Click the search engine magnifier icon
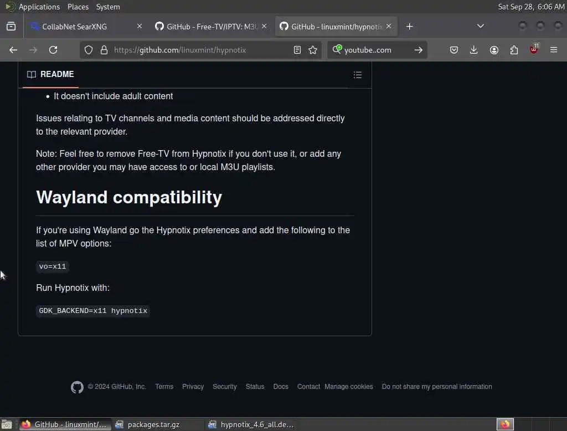The width and height of the screenshot is (567, 431). [337, 49]
